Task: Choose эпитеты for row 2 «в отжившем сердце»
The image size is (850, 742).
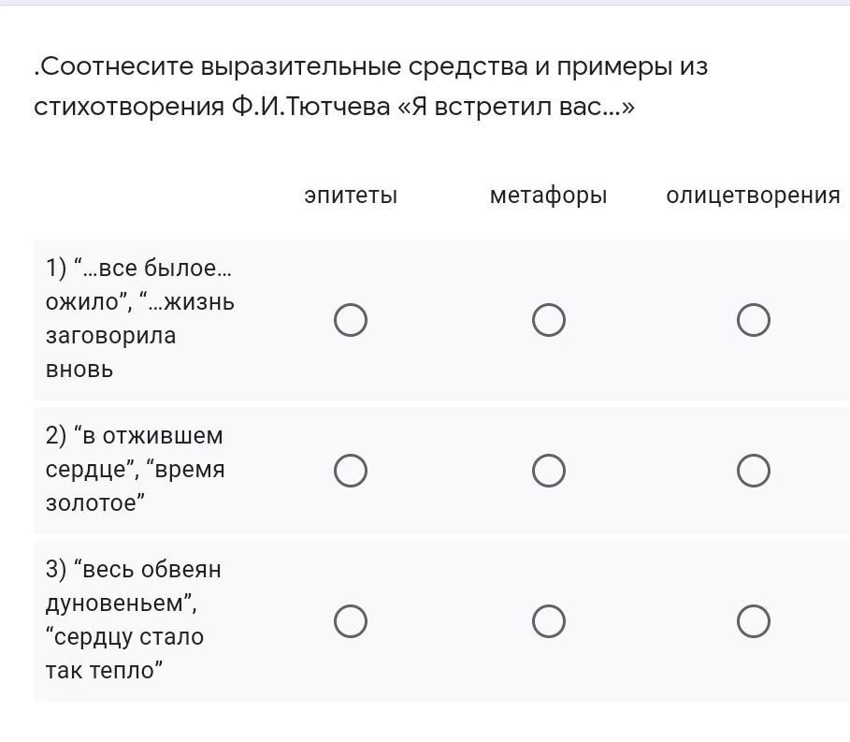Action: (351, 471)
